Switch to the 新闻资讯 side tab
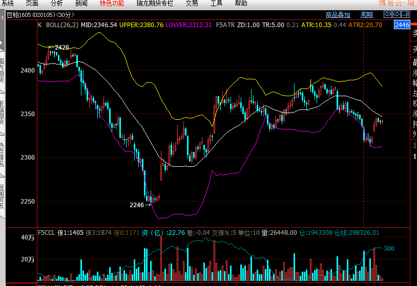 [2, 195]
